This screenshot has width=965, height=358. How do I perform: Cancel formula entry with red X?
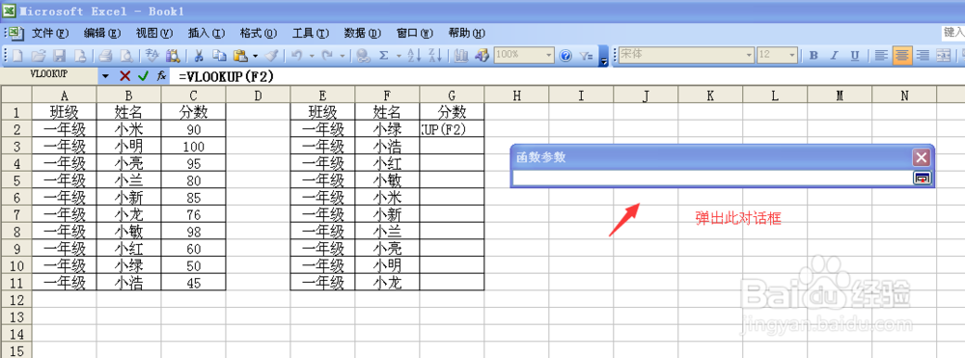click(124, 75)
